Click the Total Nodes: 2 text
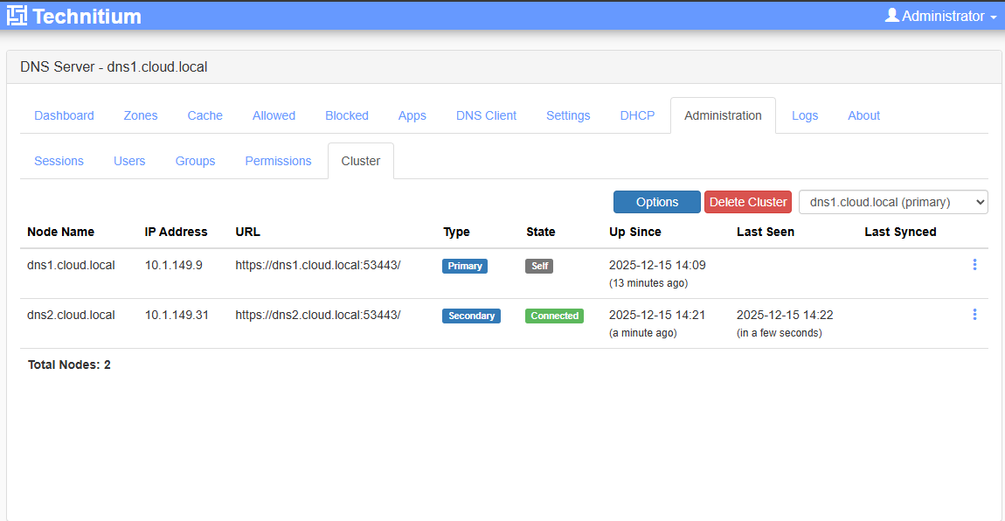 click(69, 365)
